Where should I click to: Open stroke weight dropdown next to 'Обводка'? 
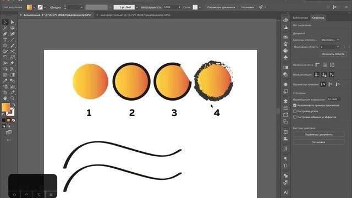coord(81,7)
